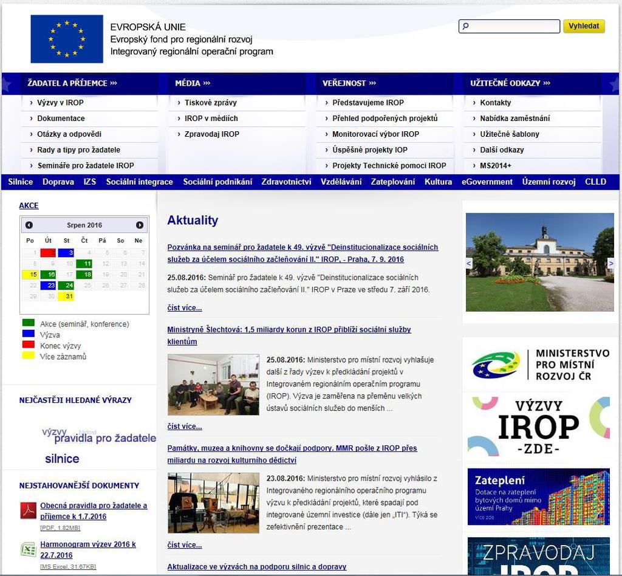This screenshot has width=622, height=576.
Task: Go to Výzvy v IROP
Action: tap(60, 103)
